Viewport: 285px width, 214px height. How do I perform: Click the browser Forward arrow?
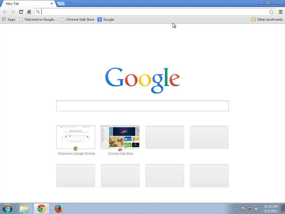(13, 12)
